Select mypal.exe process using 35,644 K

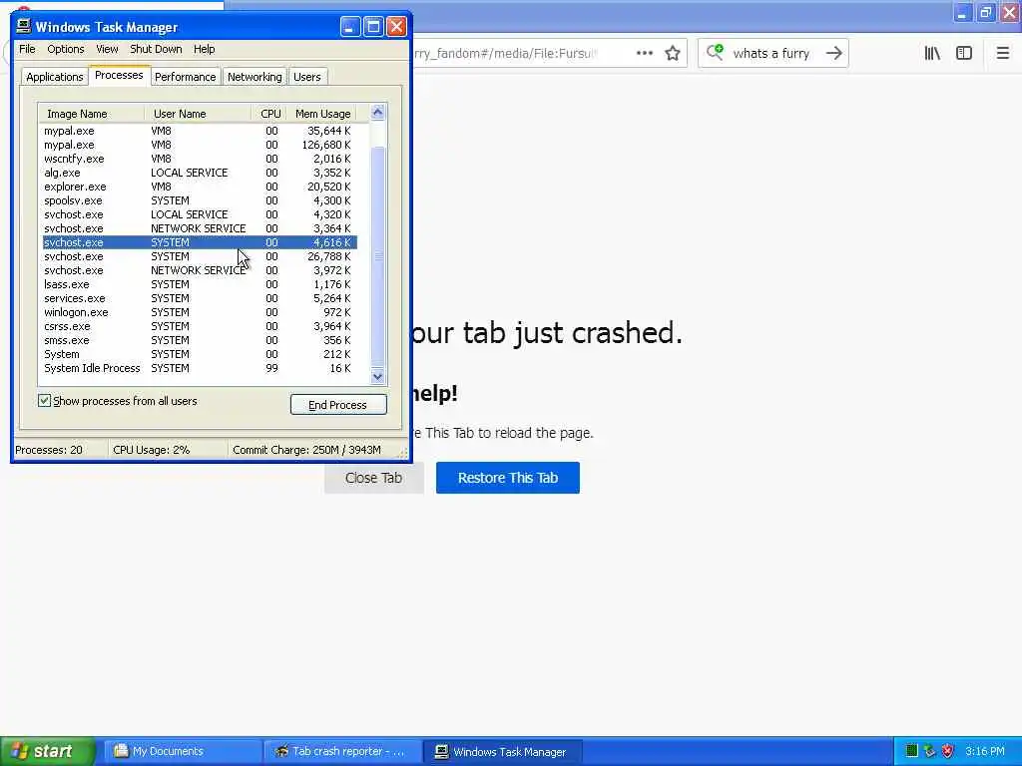199,131
